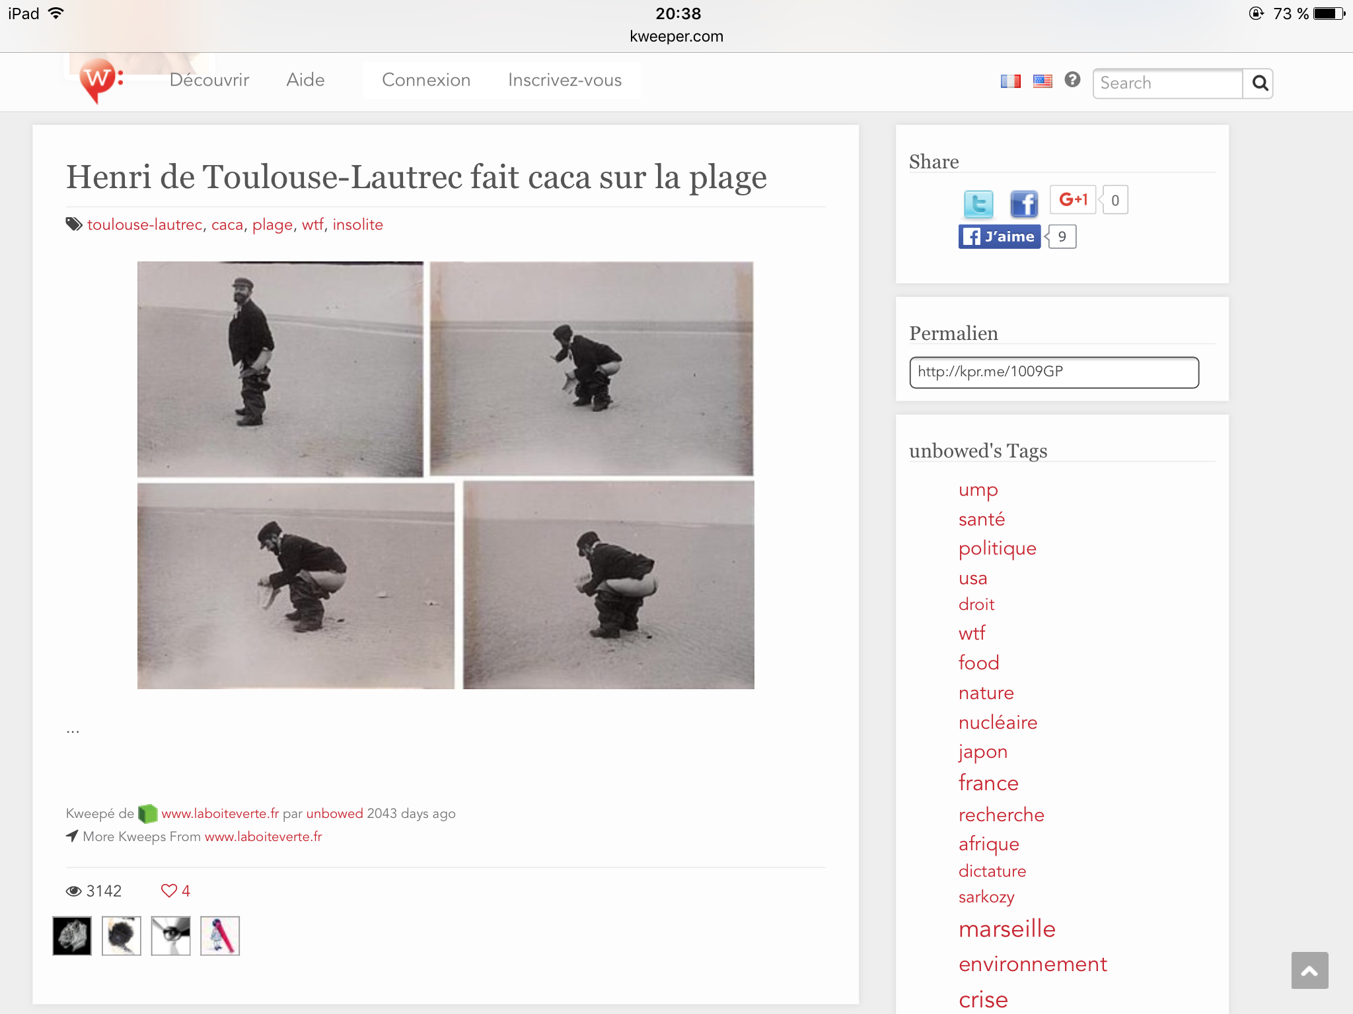Click the green laboiteverte favicon
Image resolution: width=1353 pixels, height=1014 pixels.
pos(147,813)
